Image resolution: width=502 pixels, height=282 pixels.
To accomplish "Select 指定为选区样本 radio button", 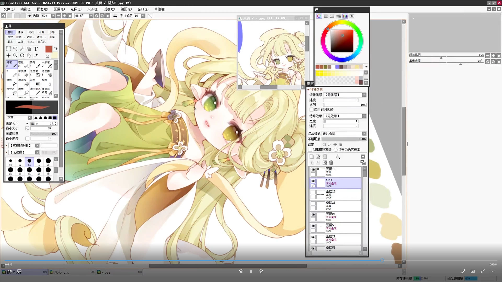I will point(335,150).
